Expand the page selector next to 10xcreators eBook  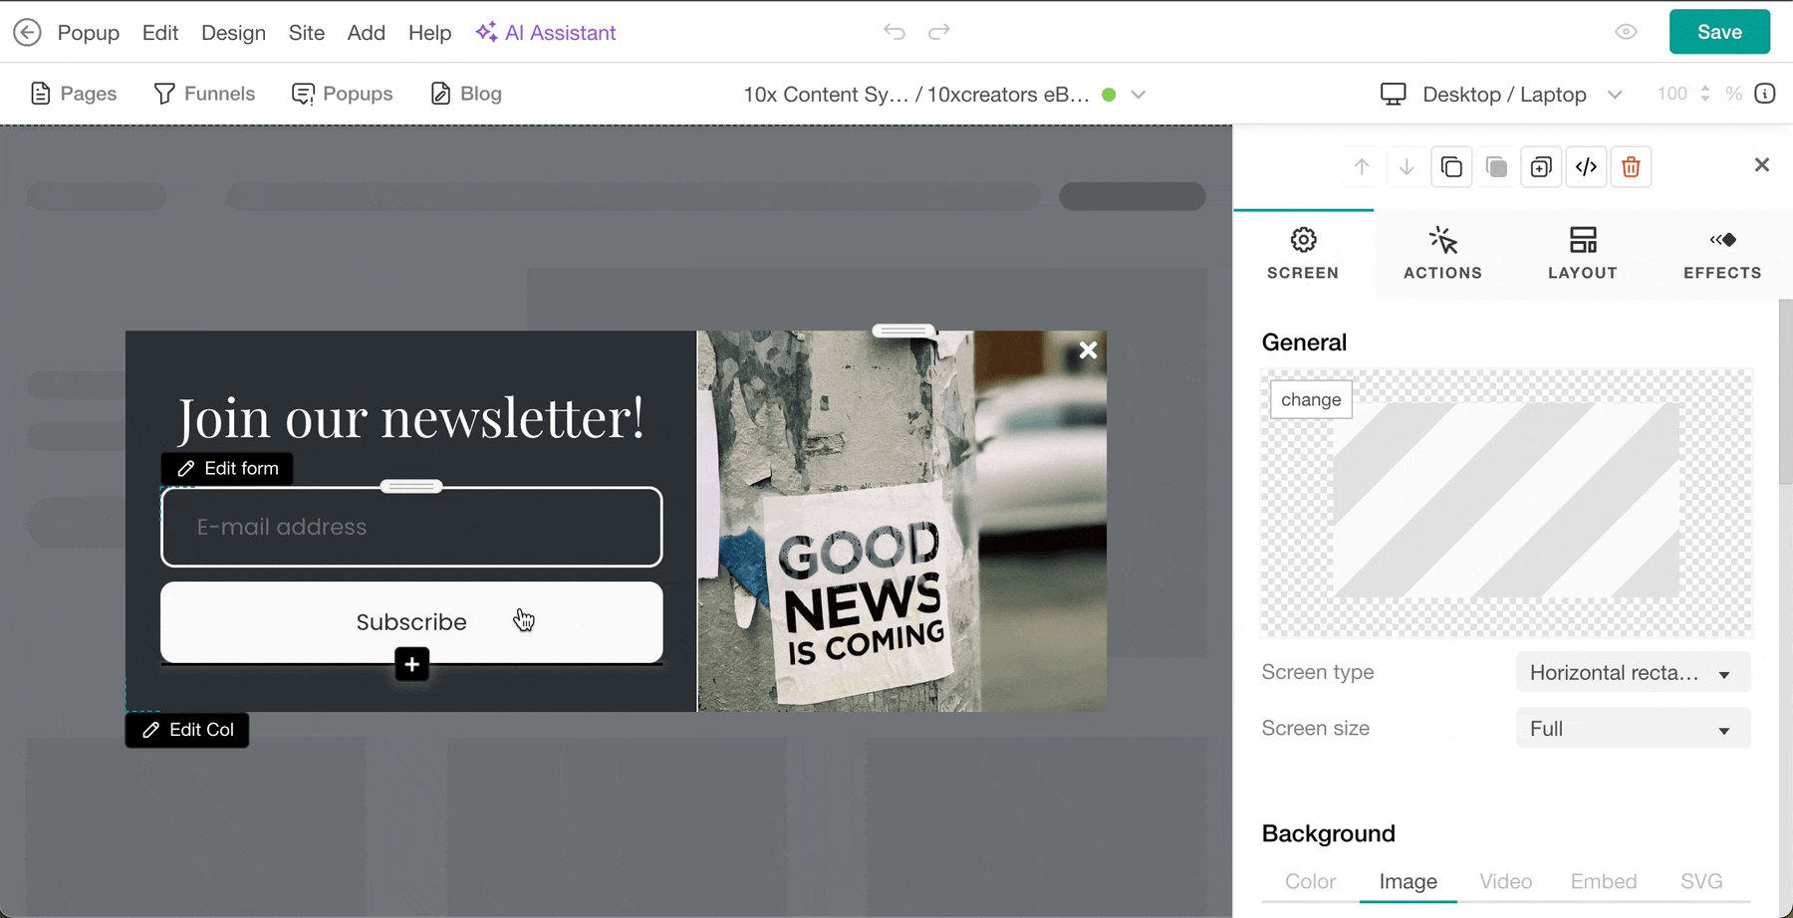point(1137,94)
